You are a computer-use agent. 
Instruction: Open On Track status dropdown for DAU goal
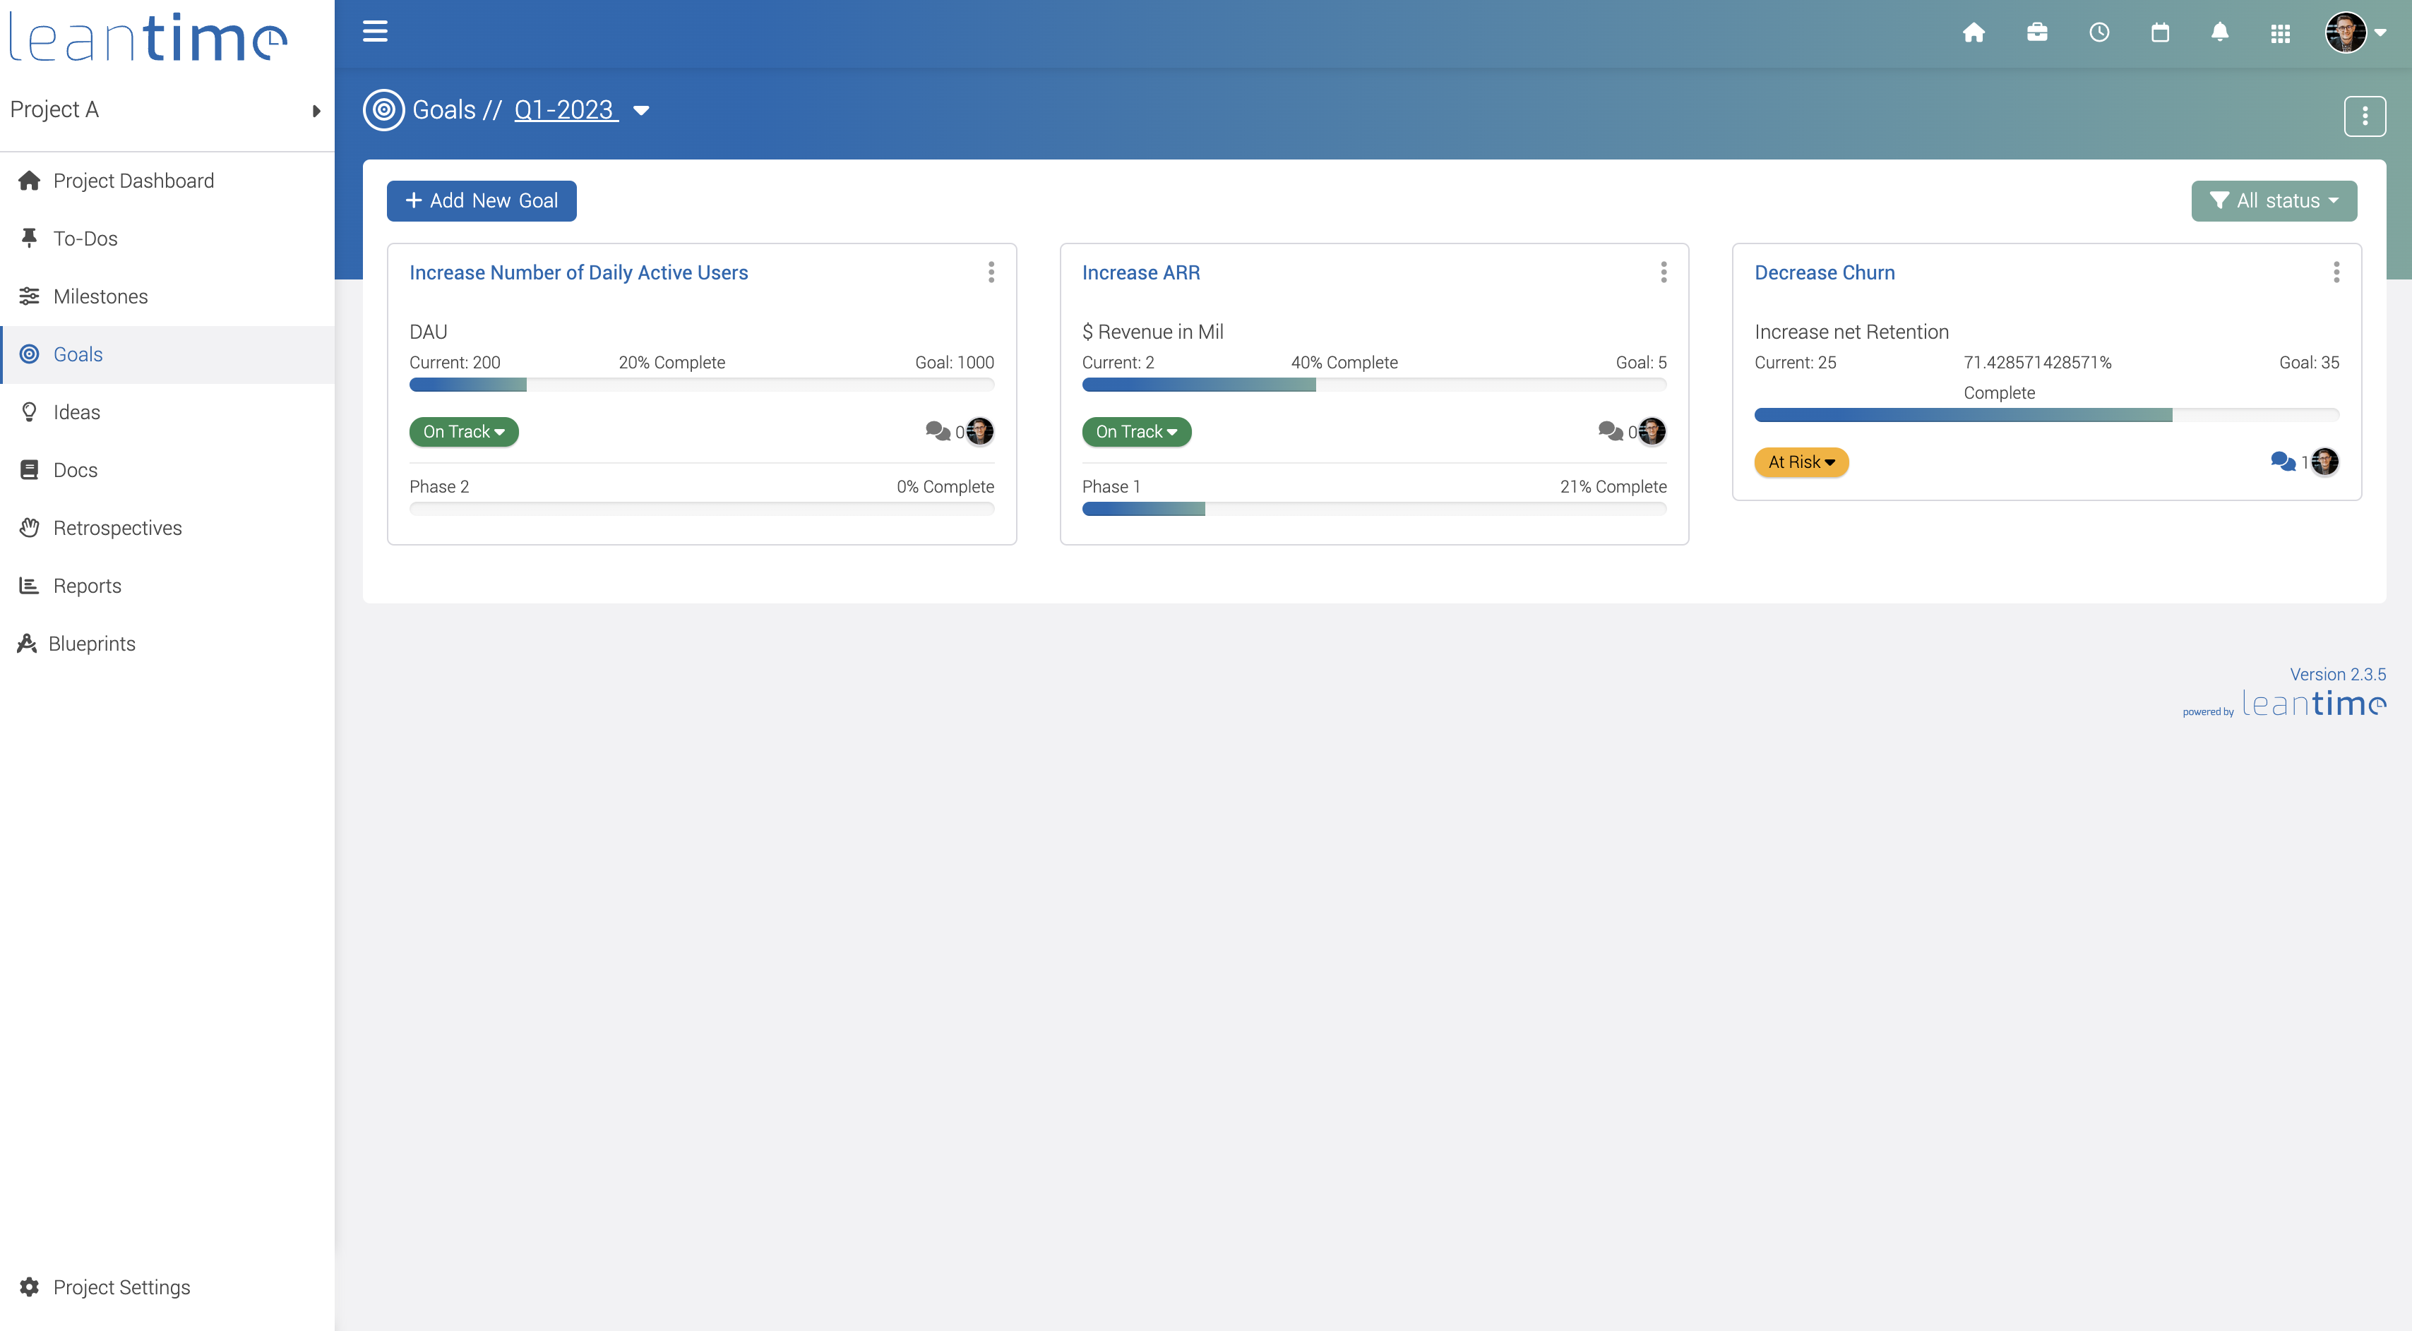[x=463, y=431]
